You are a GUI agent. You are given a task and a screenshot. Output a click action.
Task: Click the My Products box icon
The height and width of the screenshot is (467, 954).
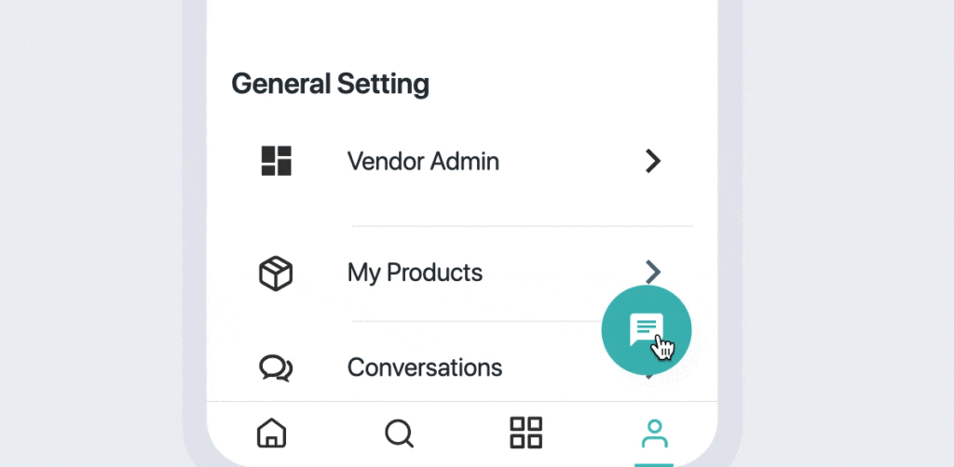coord(276,274)
